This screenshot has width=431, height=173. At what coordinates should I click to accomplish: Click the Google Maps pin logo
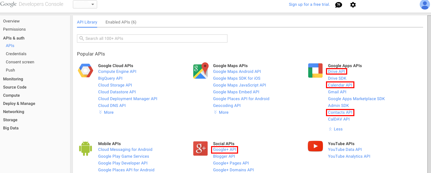point(201,71)
